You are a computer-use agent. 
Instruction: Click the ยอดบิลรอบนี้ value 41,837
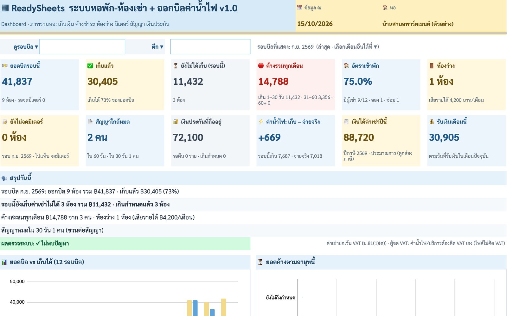[17, 82]
